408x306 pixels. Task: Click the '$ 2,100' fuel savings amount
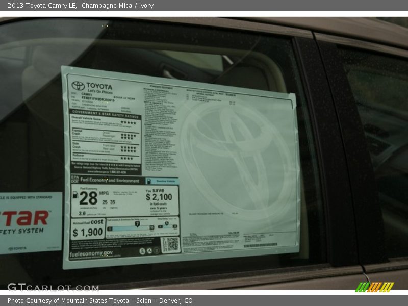159,197
